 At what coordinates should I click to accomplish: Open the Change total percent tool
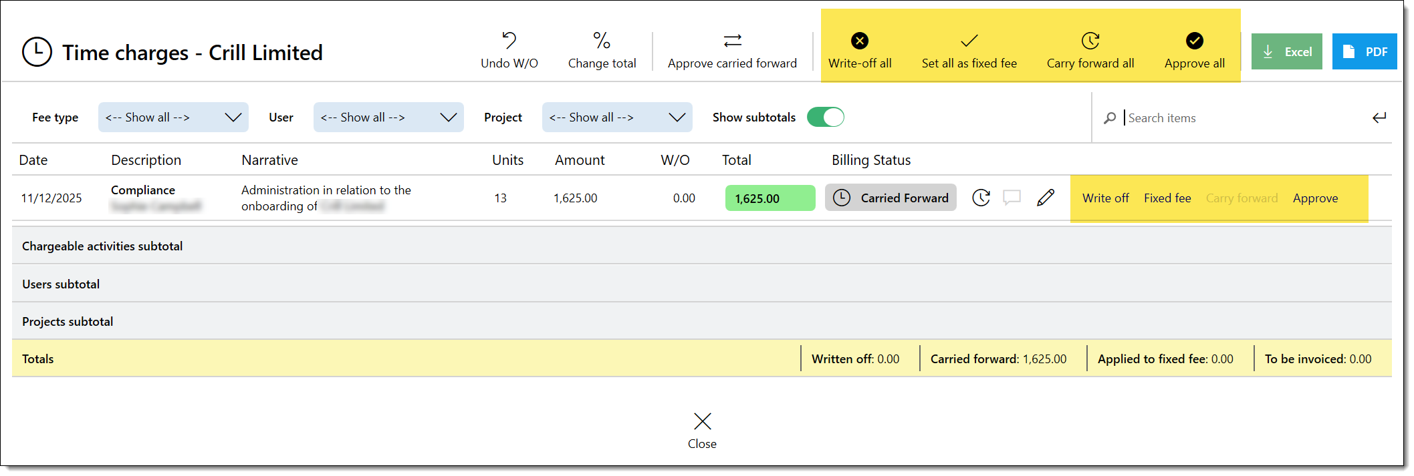pyautogui.click(x=602, y=41)
